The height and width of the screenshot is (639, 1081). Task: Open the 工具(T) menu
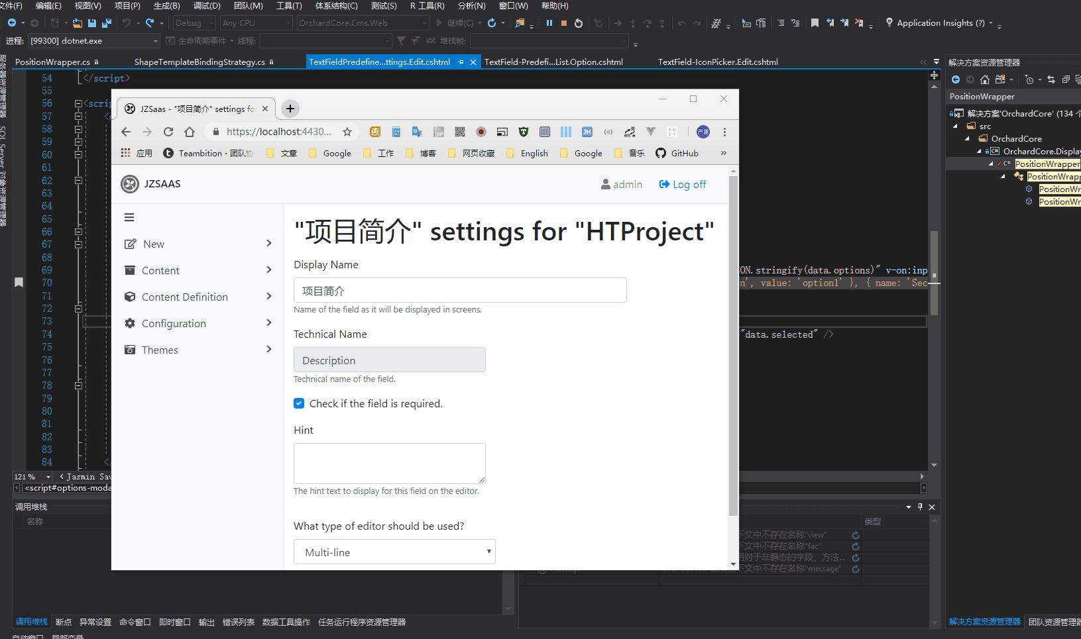tap(289, 6)
